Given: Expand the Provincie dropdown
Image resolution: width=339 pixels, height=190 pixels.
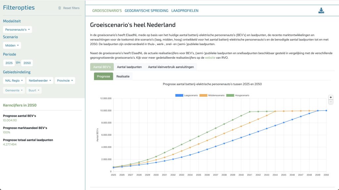Looking at the screenshot, I should coord(65,81).
